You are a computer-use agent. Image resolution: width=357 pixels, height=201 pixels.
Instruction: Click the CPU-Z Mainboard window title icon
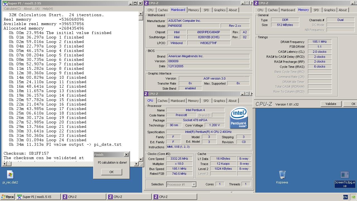point(146,3)
